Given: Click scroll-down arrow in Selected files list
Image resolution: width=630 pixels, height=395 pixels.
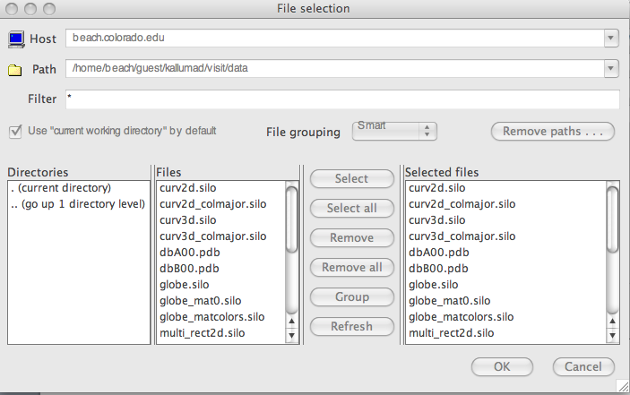Looking at the screenshot, I should pyautogui.click(x=612, y=335).
